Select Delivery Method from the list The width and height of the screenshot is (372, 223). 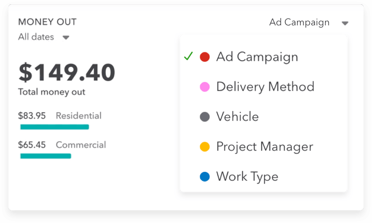[265, 87]
